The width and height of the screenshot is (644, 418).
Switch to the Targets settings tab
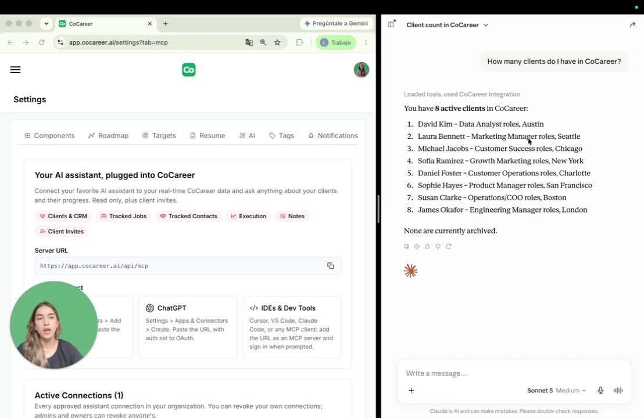coord(159,135)
